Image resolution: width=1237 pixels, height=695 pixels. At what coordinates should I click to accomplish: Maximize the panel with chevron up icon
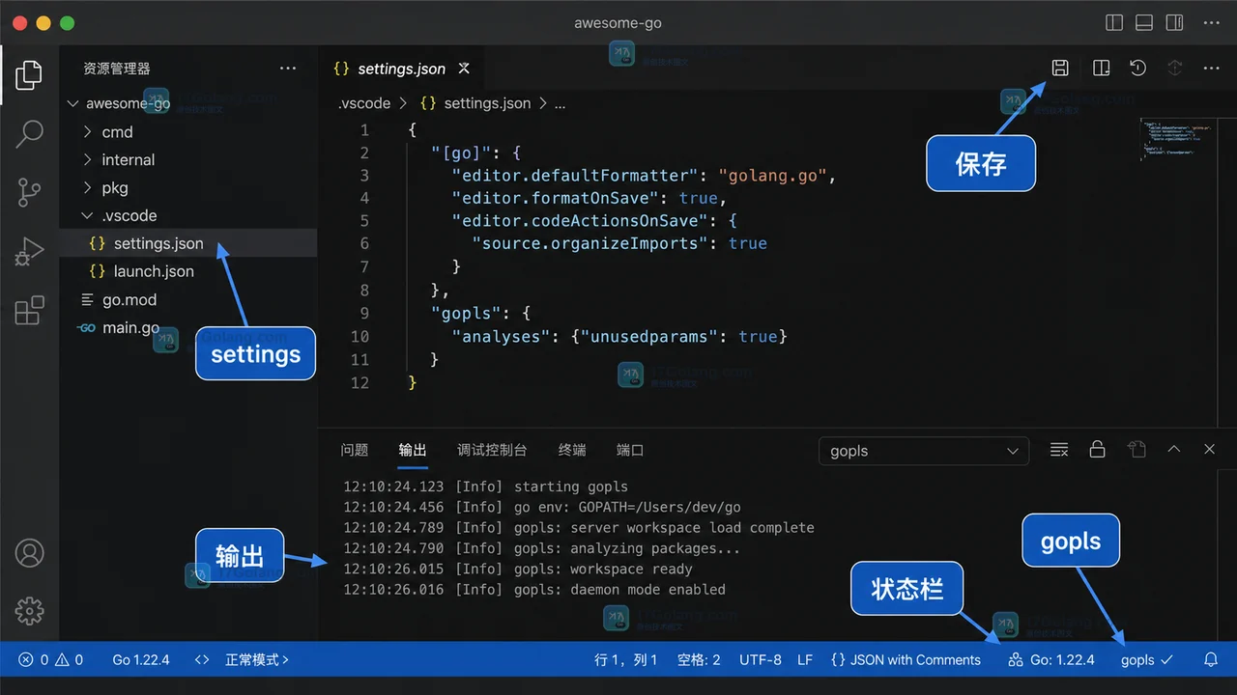point(1174,450)
